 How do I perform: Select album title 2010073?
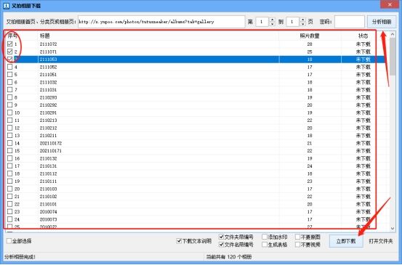48,219
